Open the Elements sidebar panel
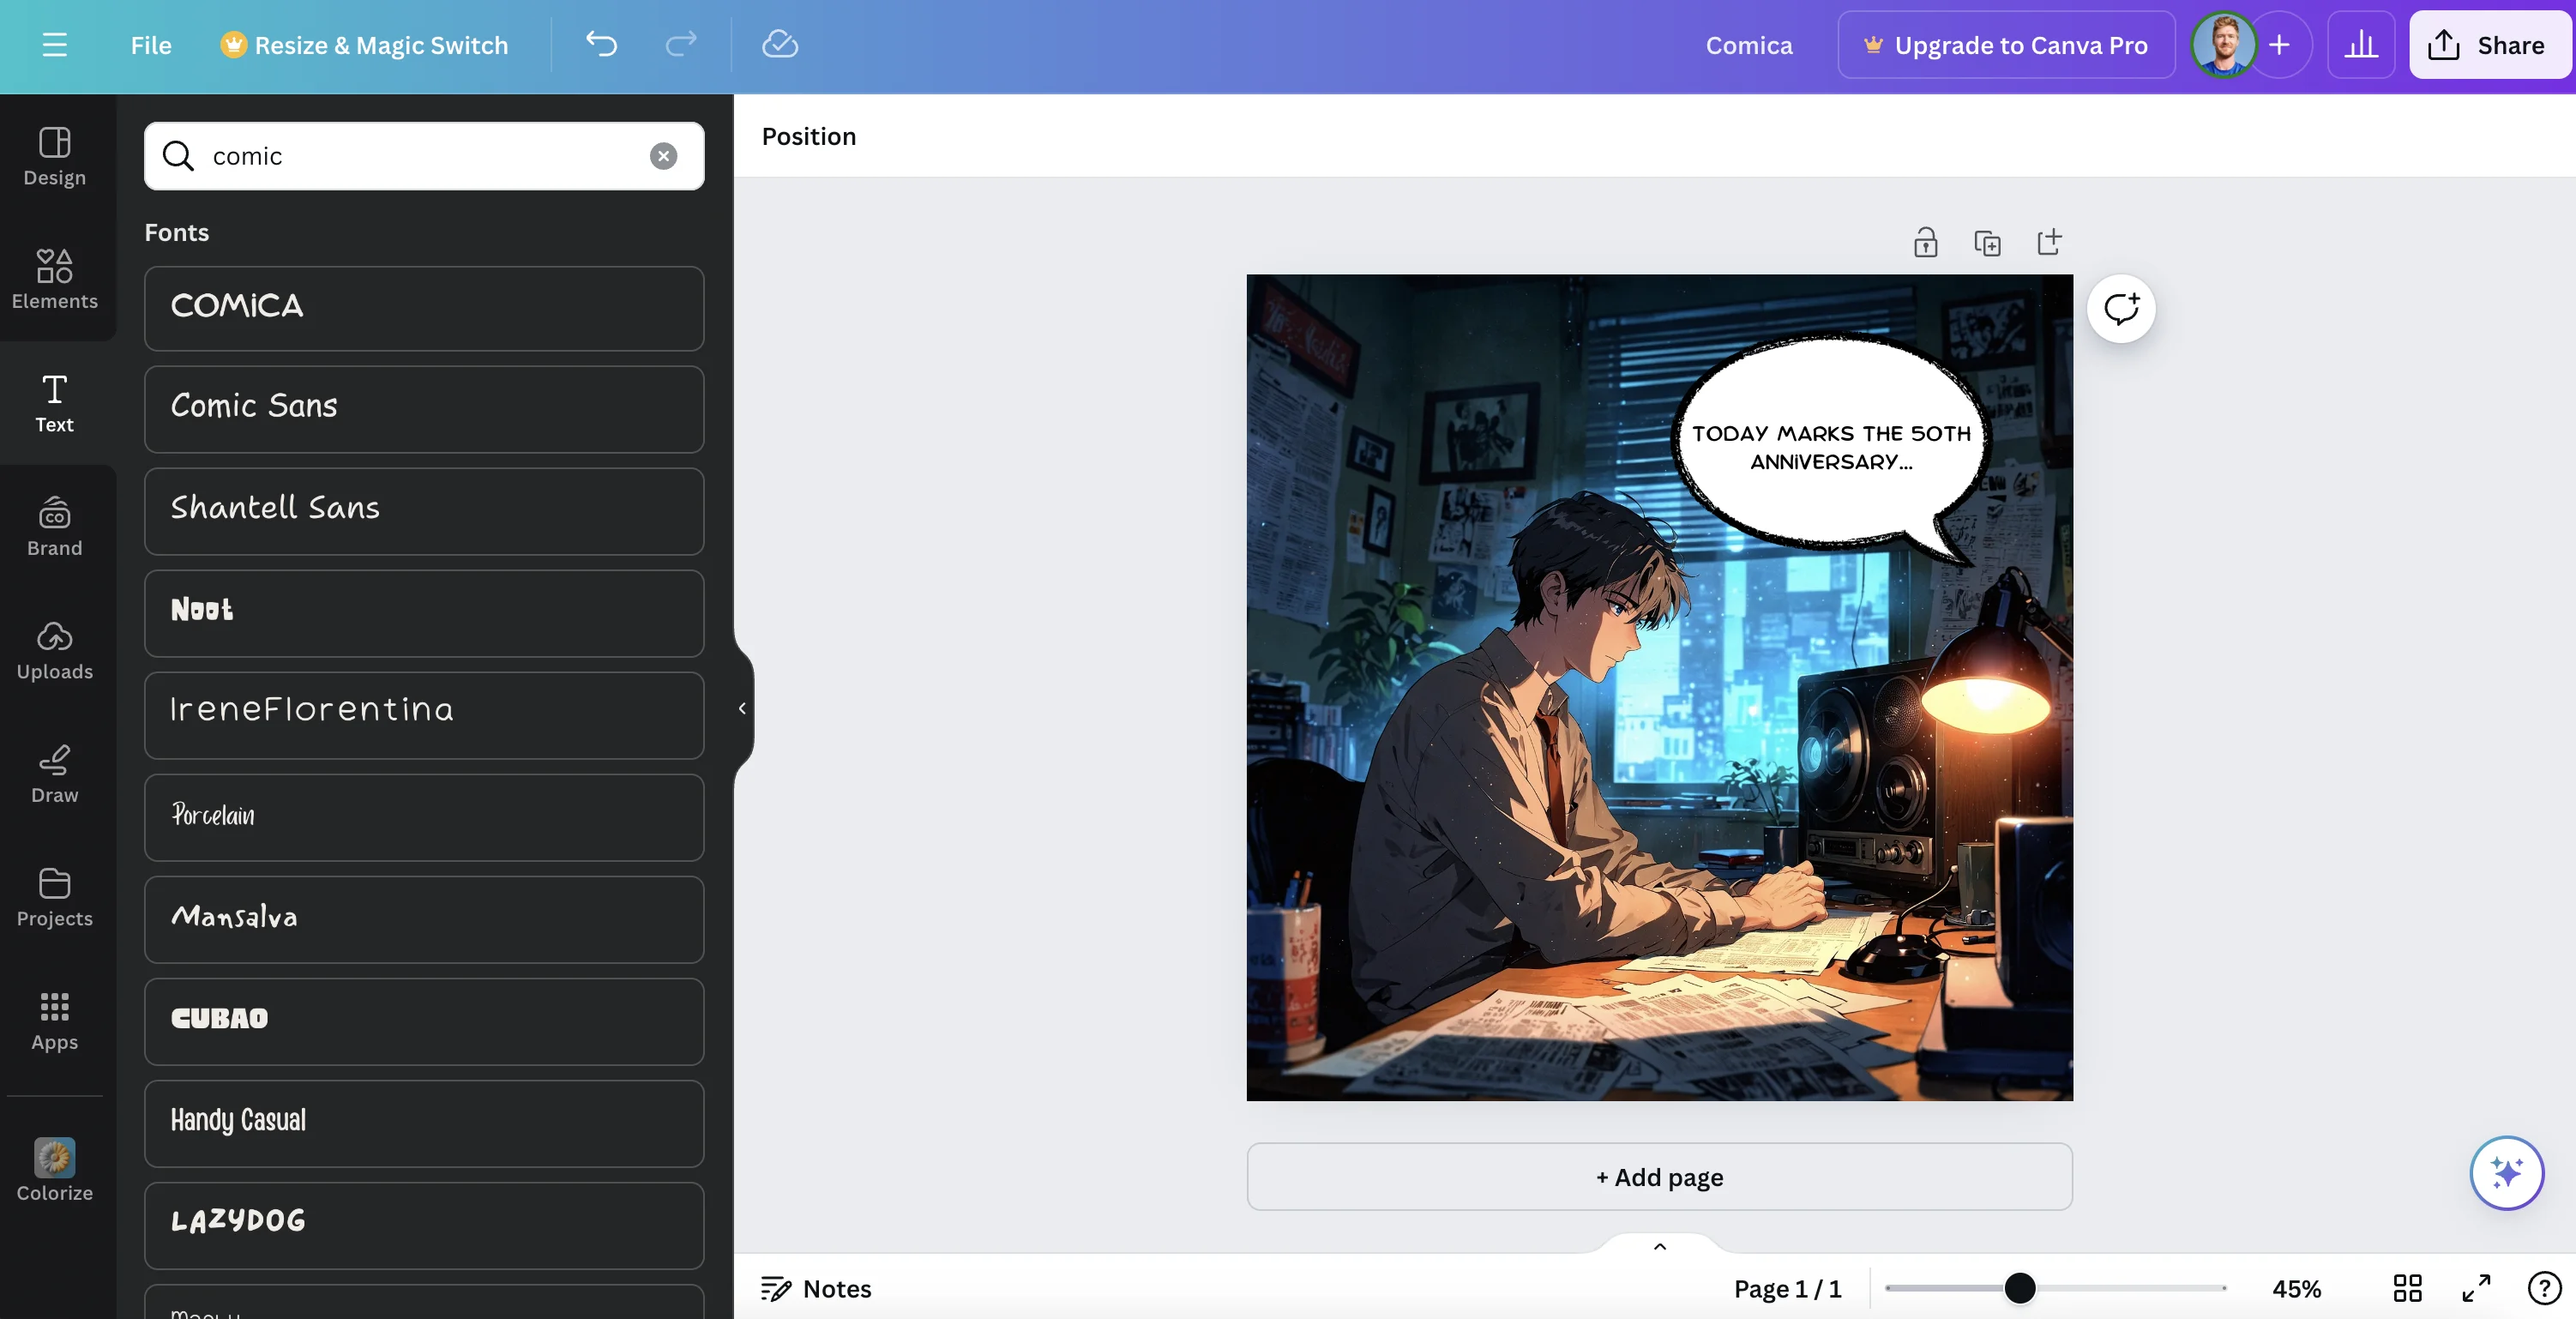 coord(54,279)
